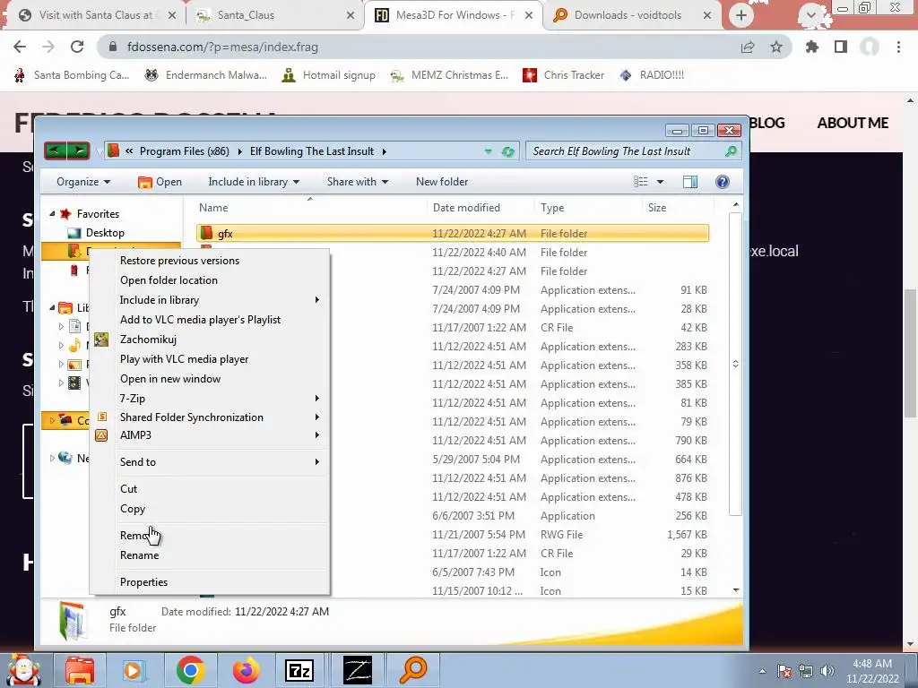Image resolution: width=918 pixels, height=688 pixels.
Task: Click the Explorer green forward arrow
Action: [79, 150]
